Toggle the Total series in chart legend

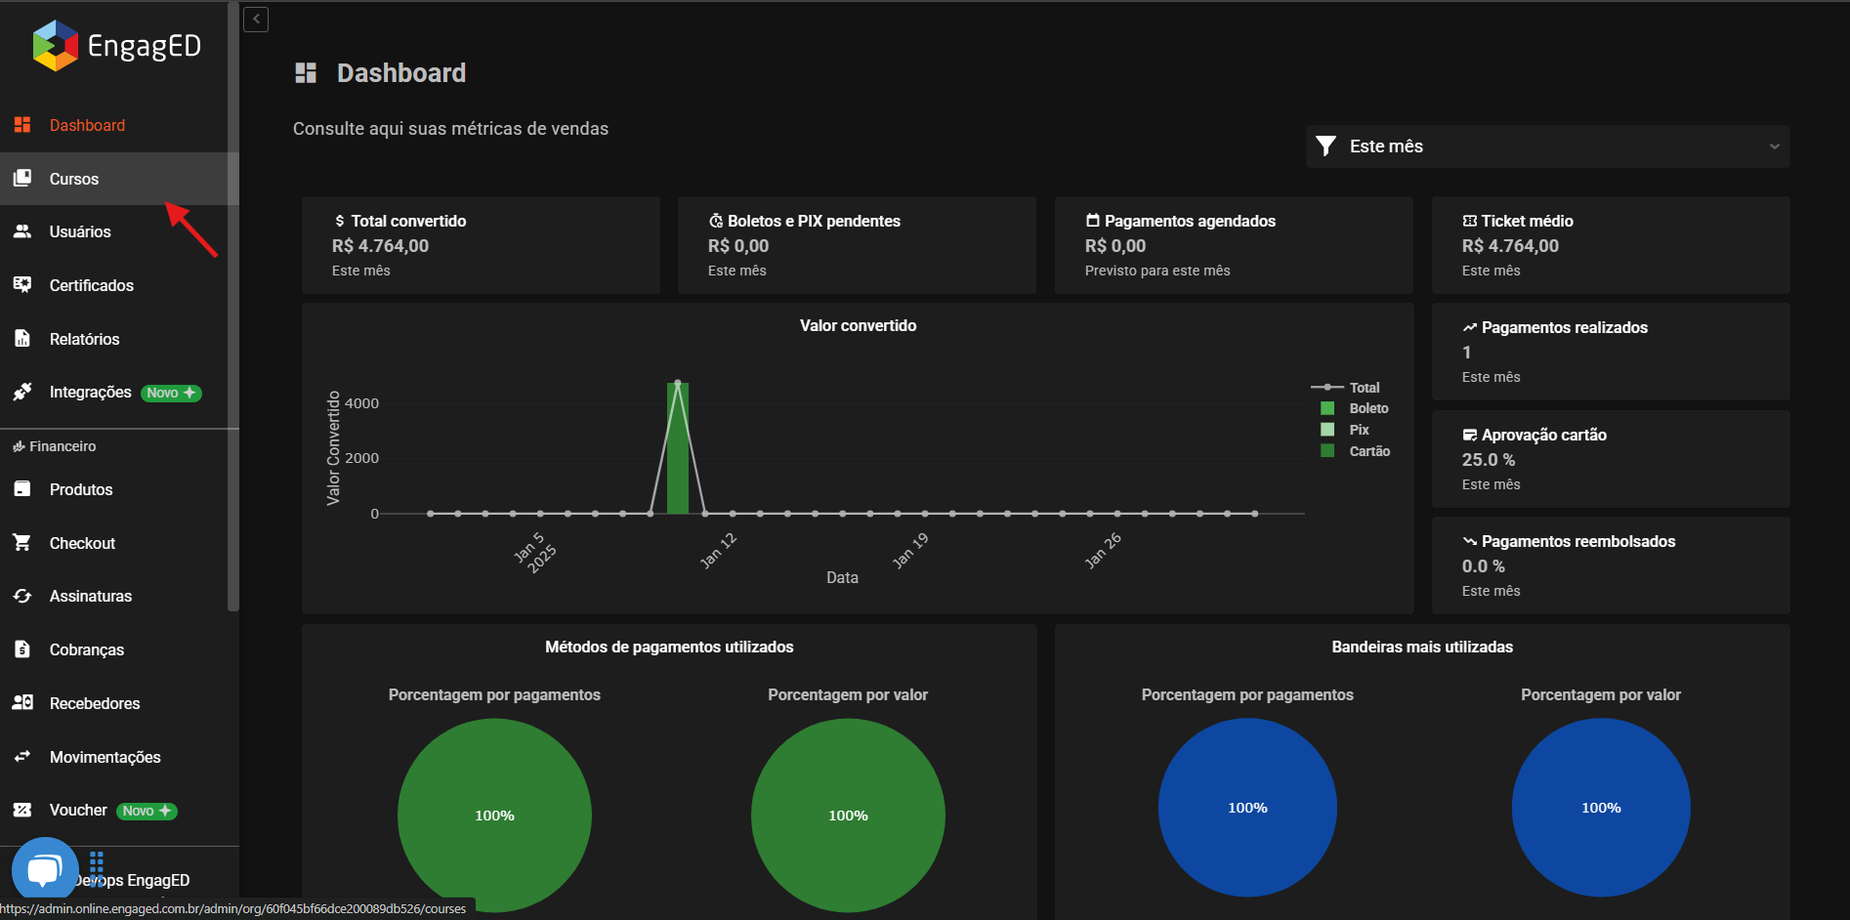pyautogui.click(x=1345, y=388)
